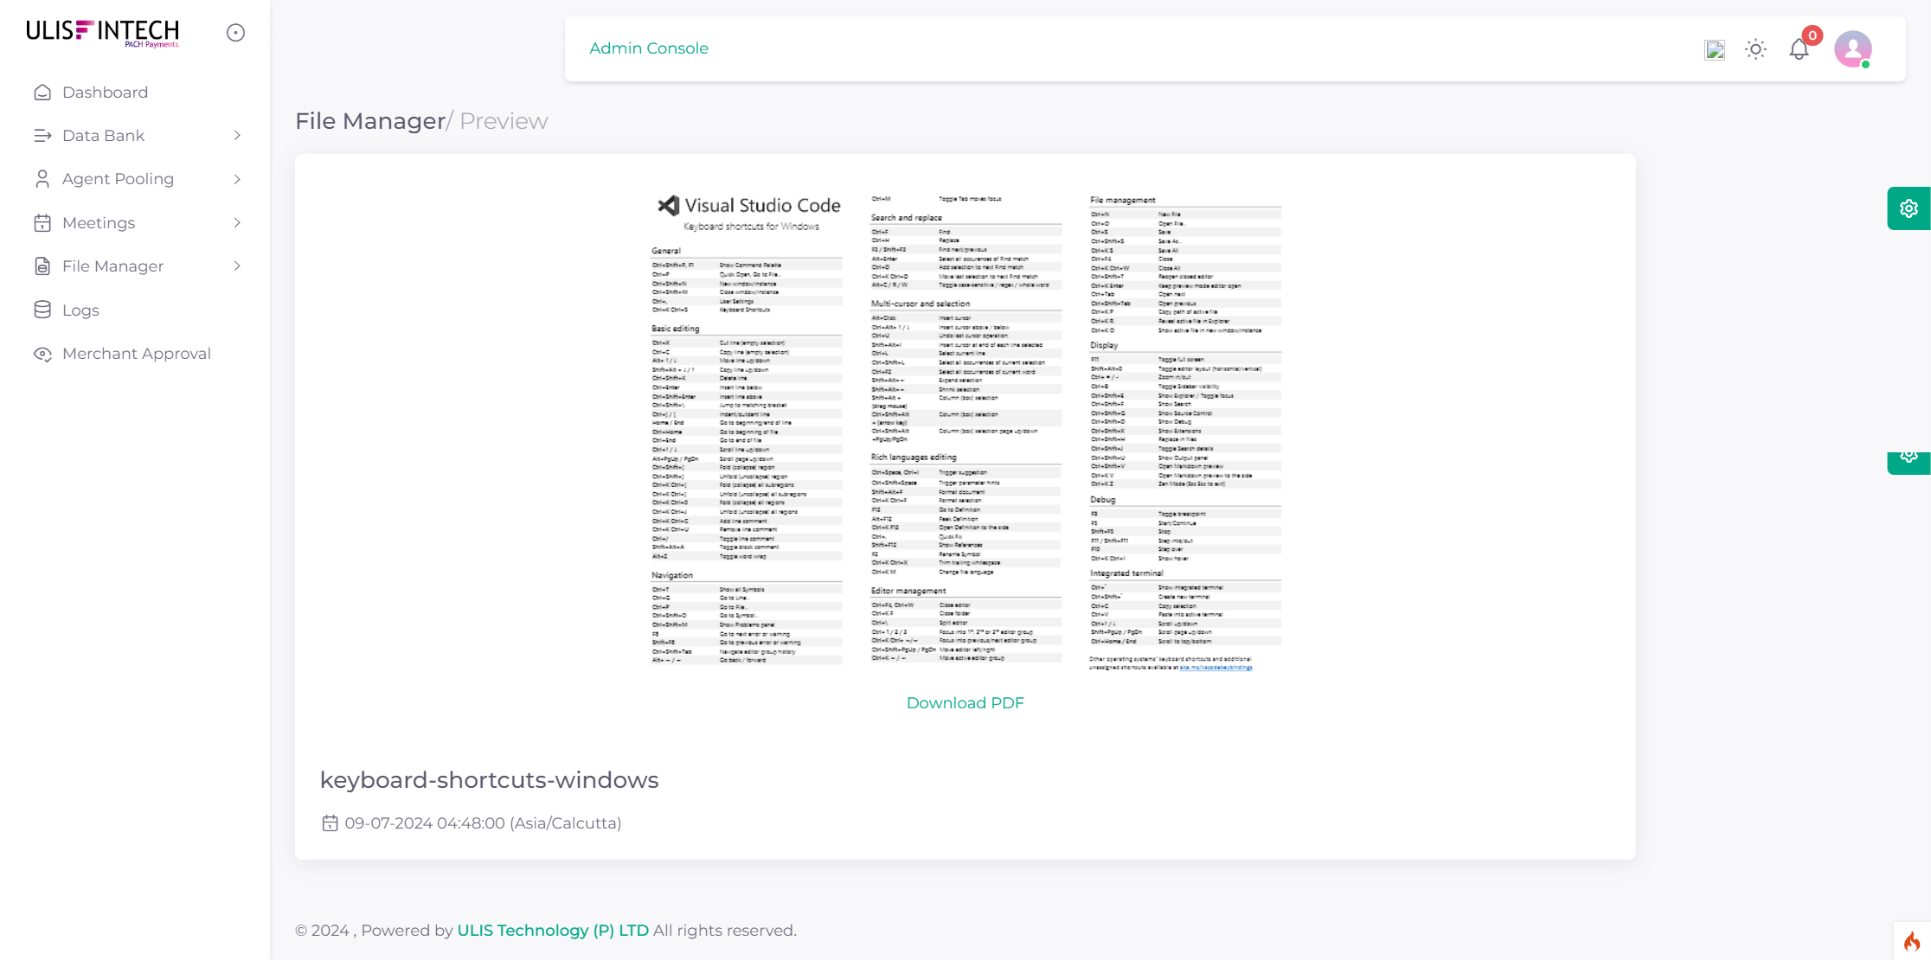Open the upper settings gear tab

point(1909,208)
